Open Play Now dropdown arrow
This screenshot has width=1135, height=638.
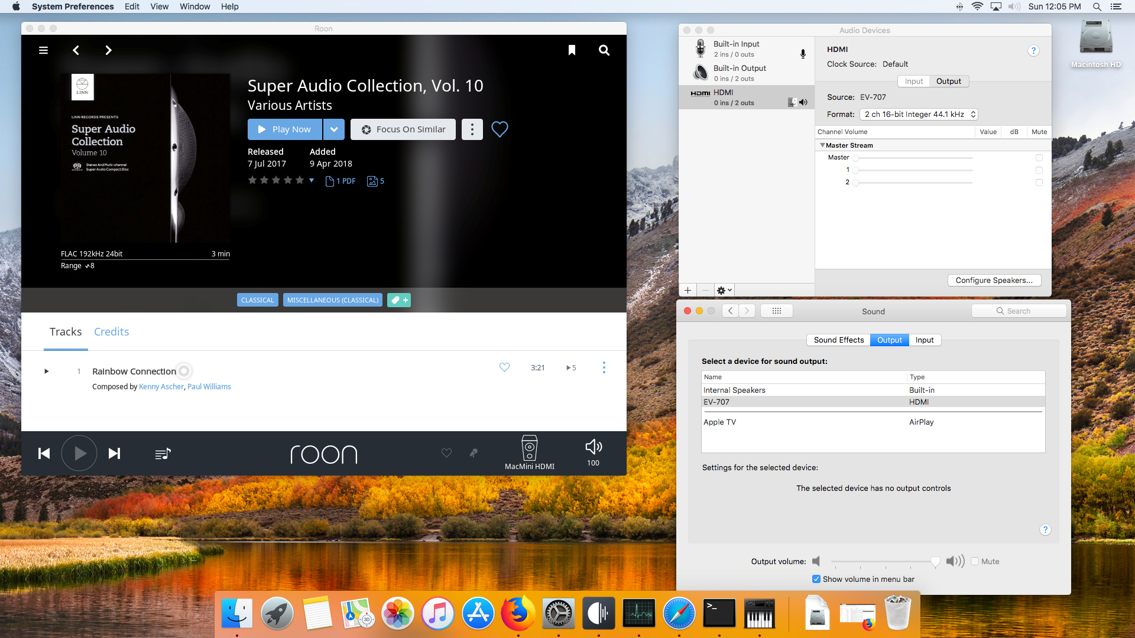(334, 129)
